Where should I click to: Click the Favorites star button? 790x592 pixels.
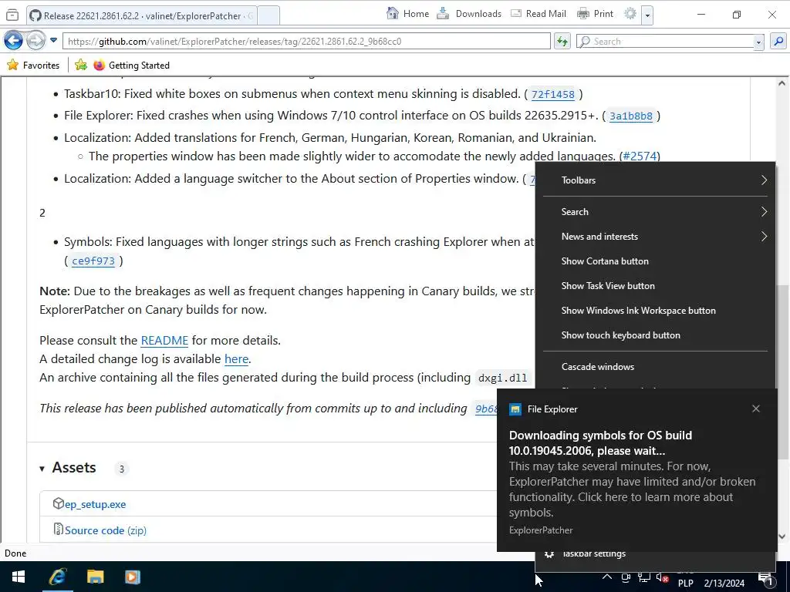(33, 65)
